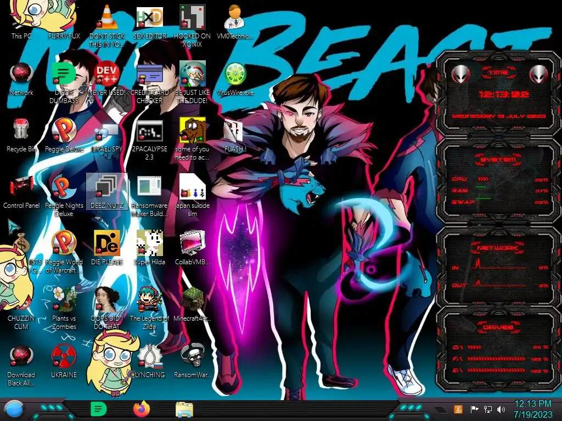Open the CollabVMB monitor icon

click(x=193, y=248)
